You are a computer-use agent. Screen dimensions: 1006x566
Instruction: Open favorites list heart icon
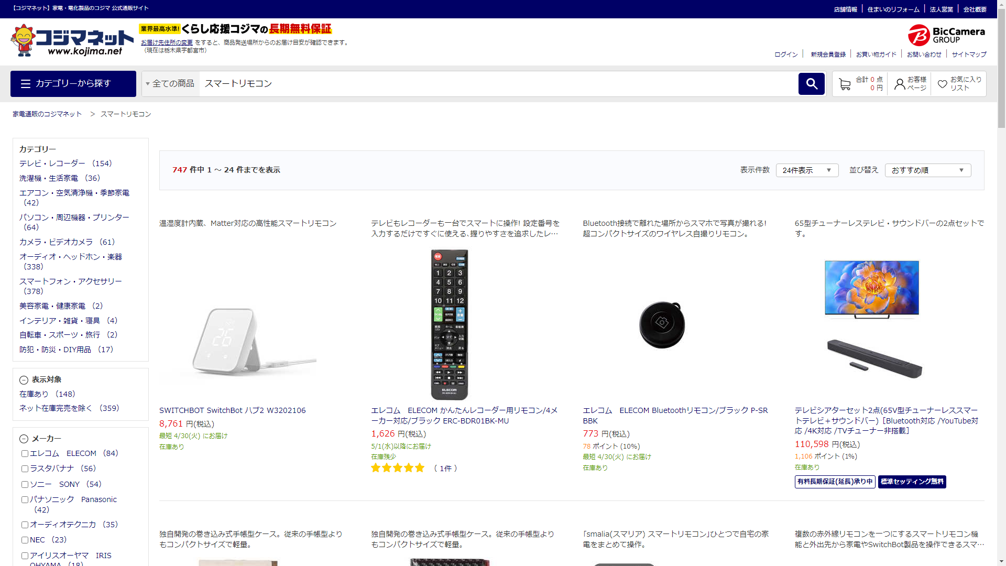tap(942, 84)
